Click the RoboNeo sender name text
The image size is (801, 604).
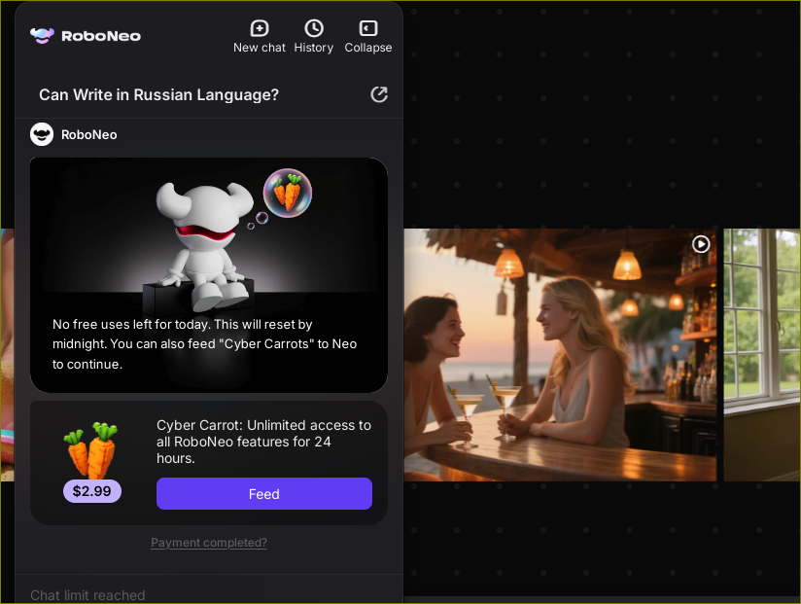(89, 135)
